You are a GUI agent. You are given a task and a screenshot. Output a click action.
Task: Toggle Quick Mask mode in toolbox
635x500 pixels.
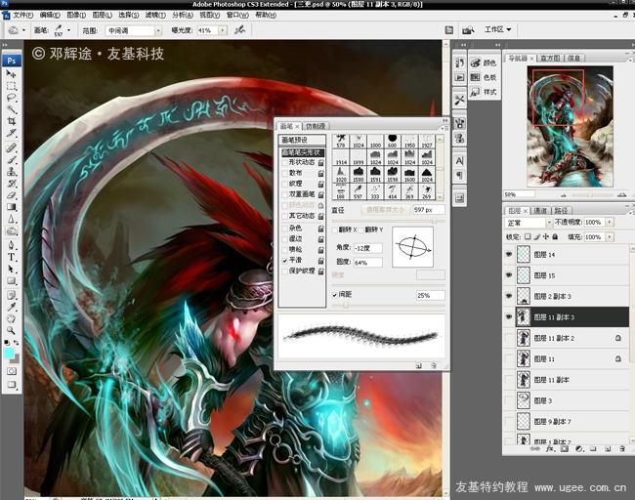point(12,371)
